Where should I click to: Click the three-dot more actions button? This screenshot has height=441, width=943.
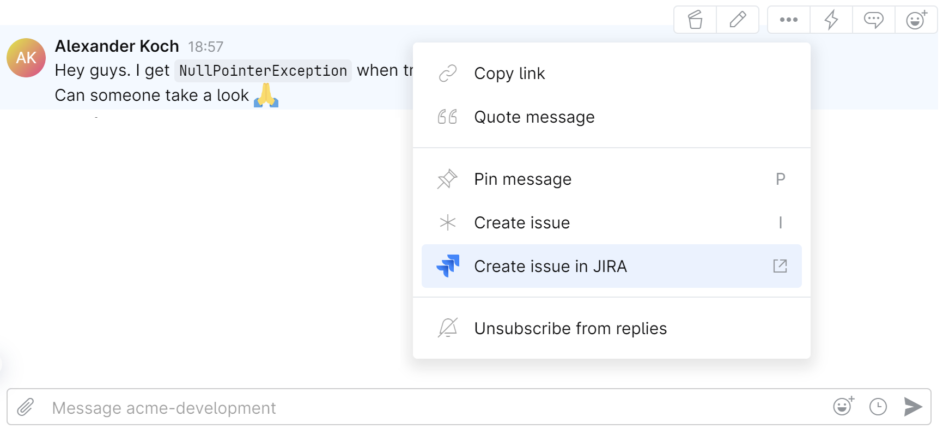point(788,20)
